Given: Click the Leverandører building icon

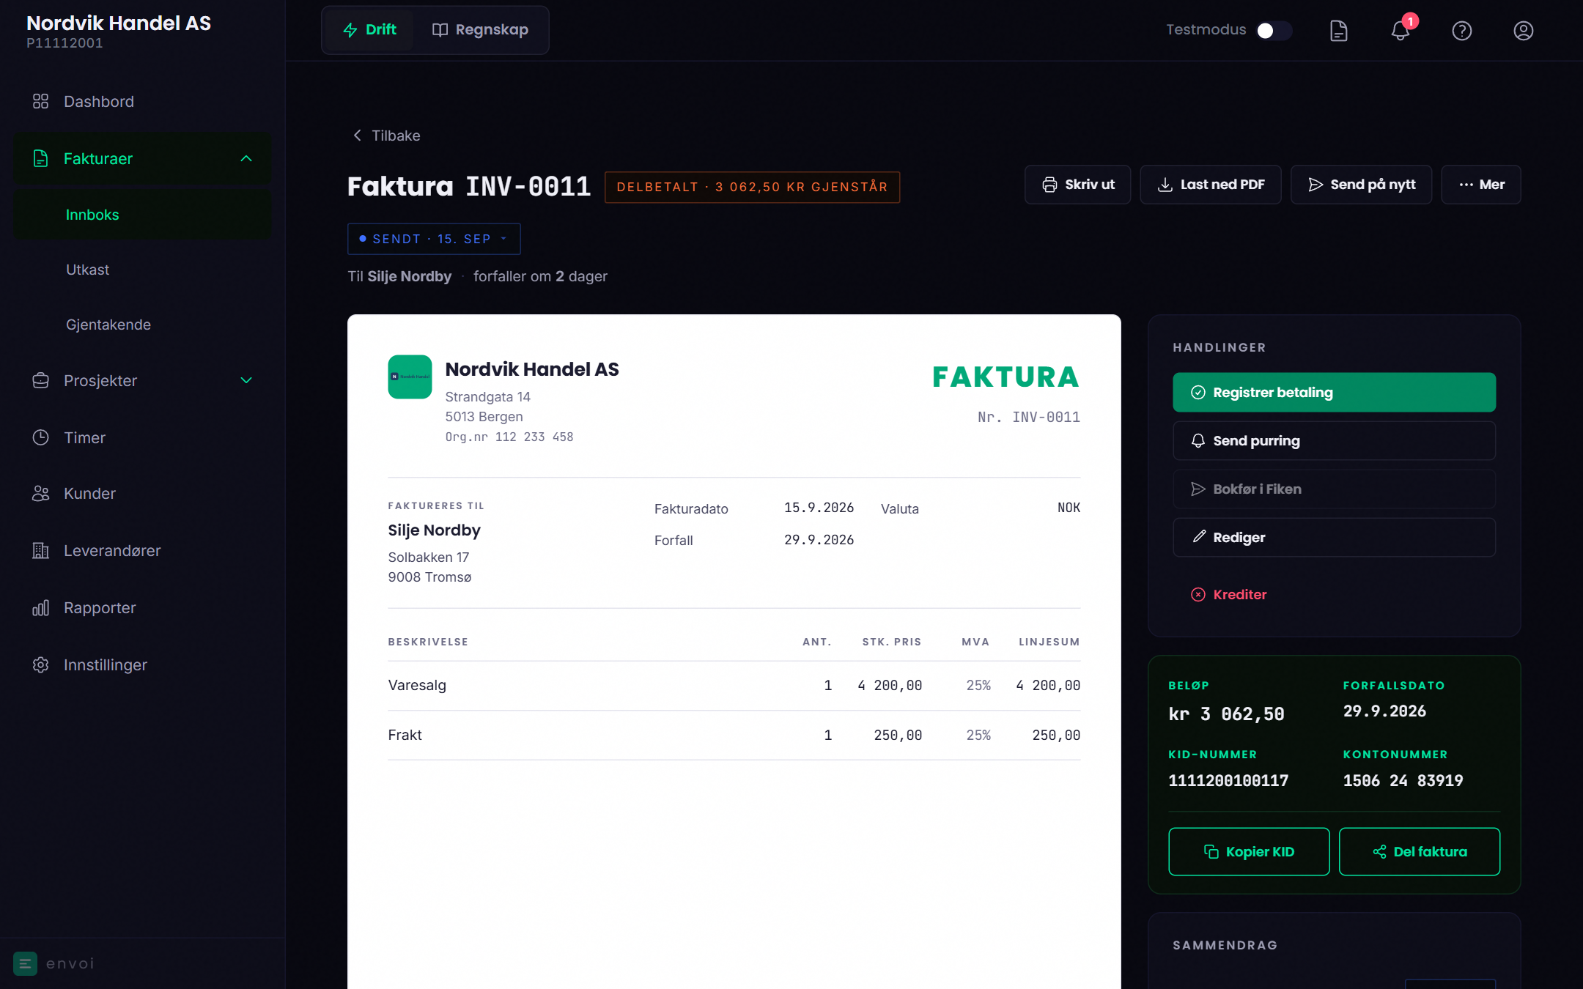Looking at the screenshot, I should click(x=40, y=550).
